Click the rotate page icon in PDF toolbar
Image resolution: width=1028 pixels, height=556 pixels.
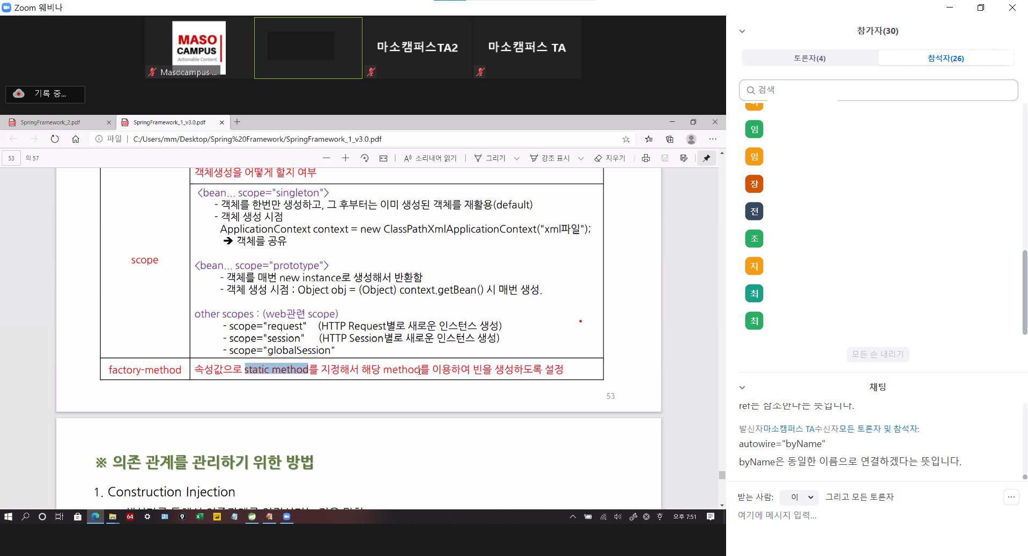(x=365, y=158)
